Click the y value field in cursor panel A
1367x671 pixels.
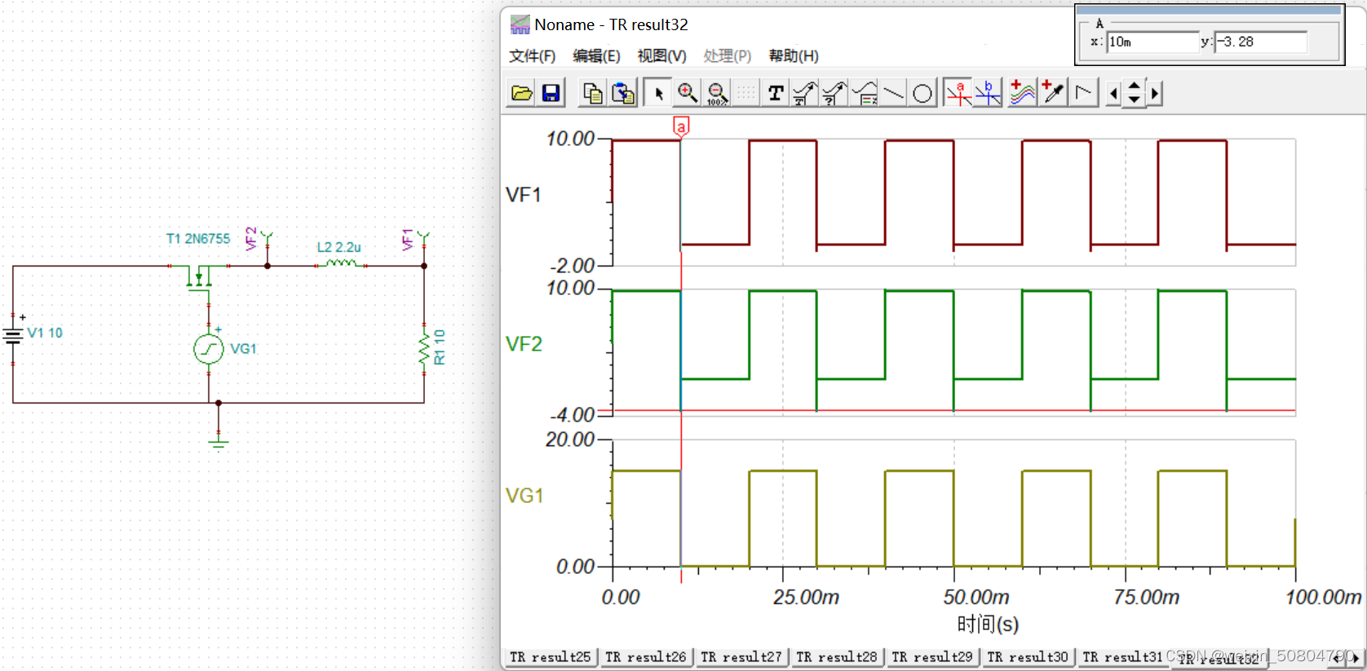pos(1261,42)
